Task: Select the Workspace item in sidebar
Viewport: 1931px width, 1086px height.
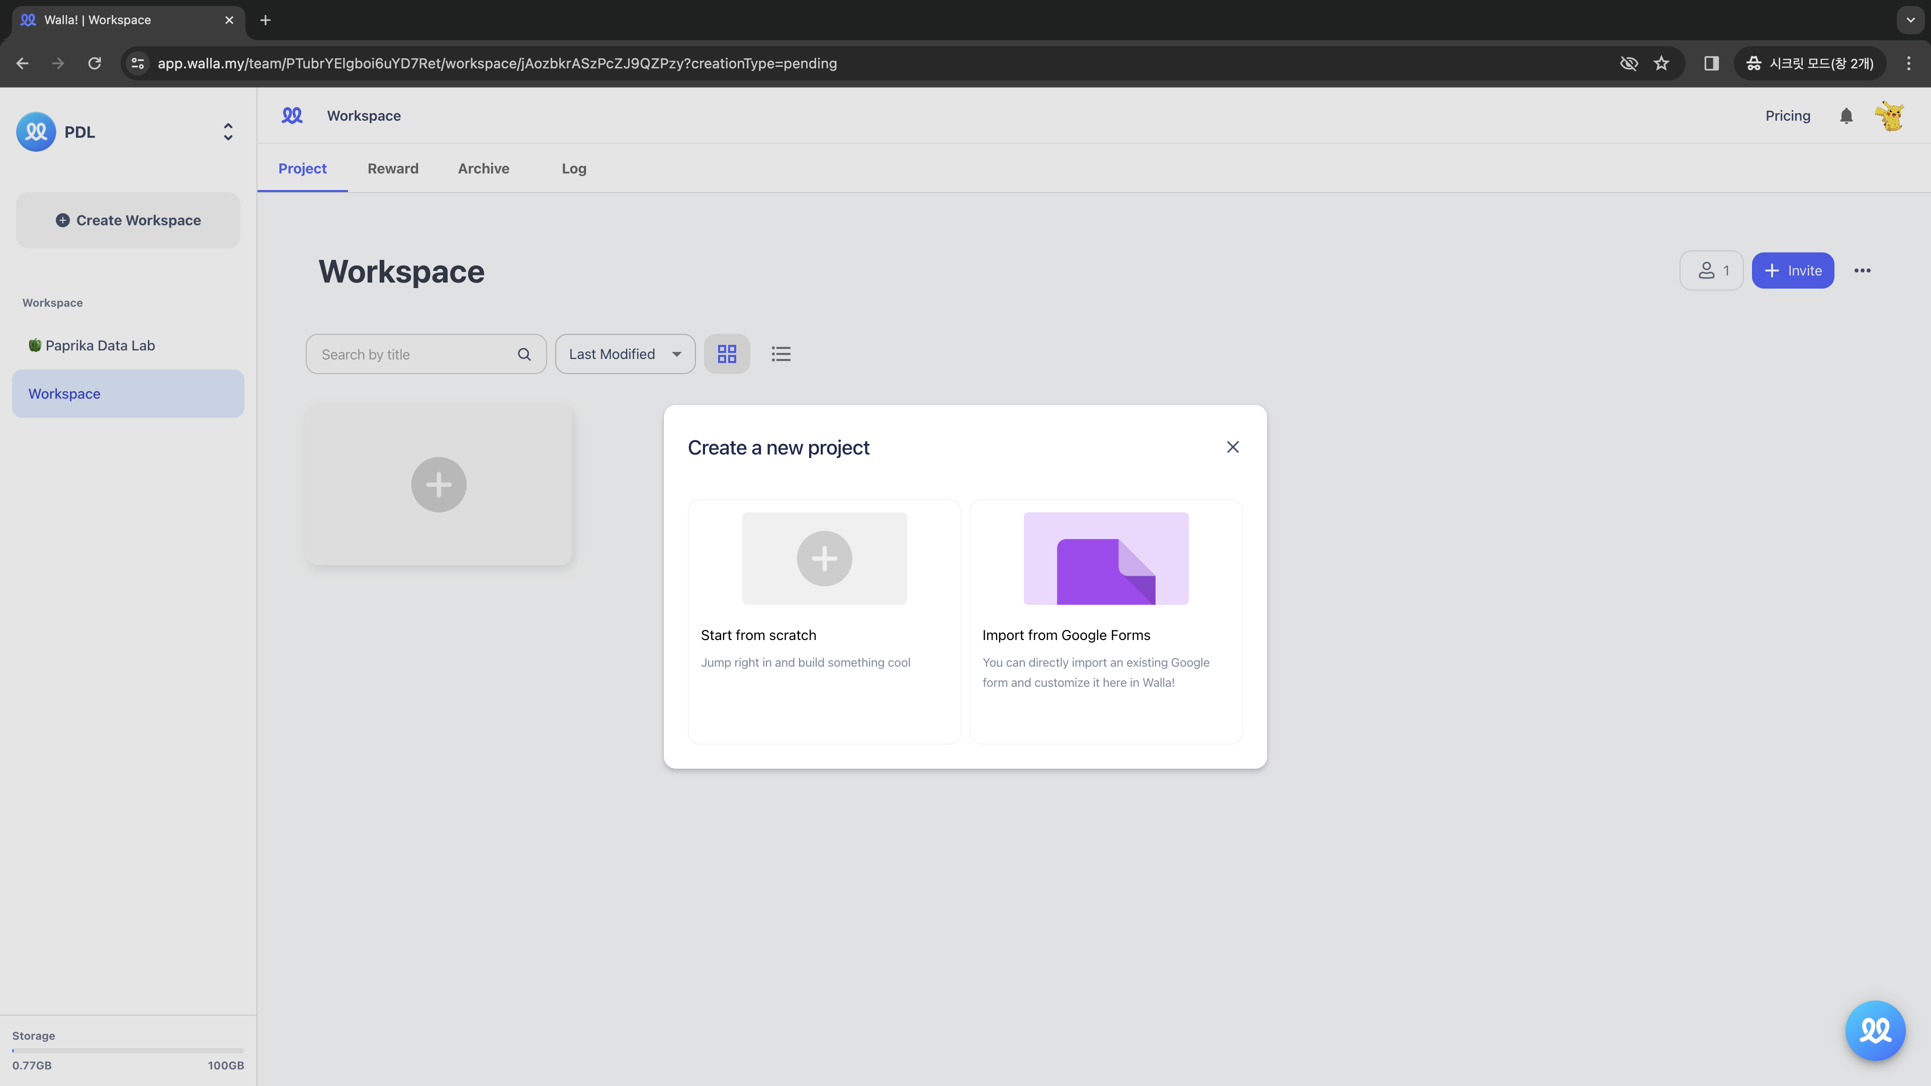Action: pyautogui.click(x=128, y=394)
